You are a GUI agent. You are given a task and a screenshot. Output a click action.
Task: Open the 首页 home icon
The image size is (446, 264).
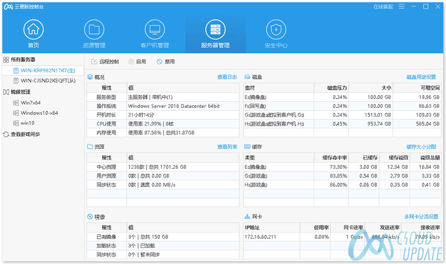pos(33,29)
